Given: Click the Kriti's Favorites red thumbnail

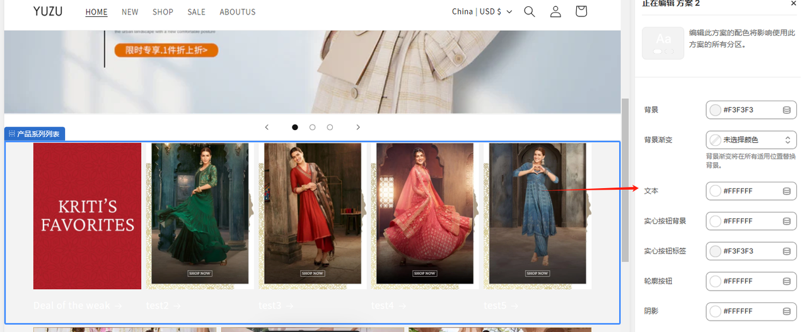Looking at the screenshot, I should (x=87, y=216).
